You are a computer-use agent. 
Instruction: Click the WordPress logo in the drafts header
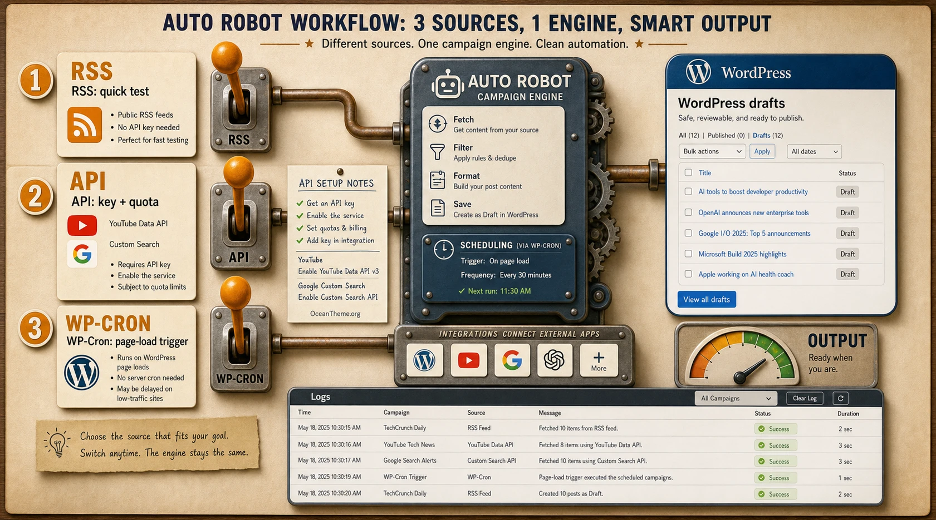pos(698,72)
